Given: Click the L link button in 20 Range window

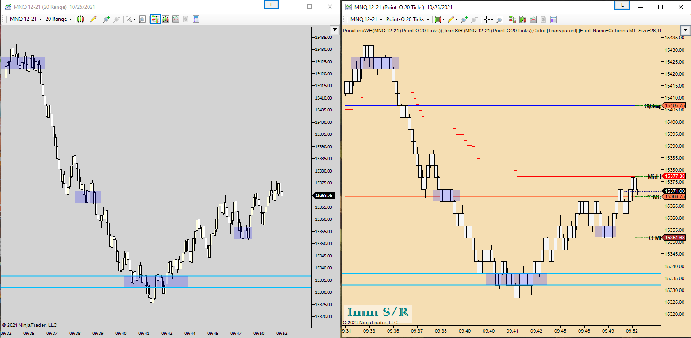Looking at the screenshot, I should [x=271, y=4].
